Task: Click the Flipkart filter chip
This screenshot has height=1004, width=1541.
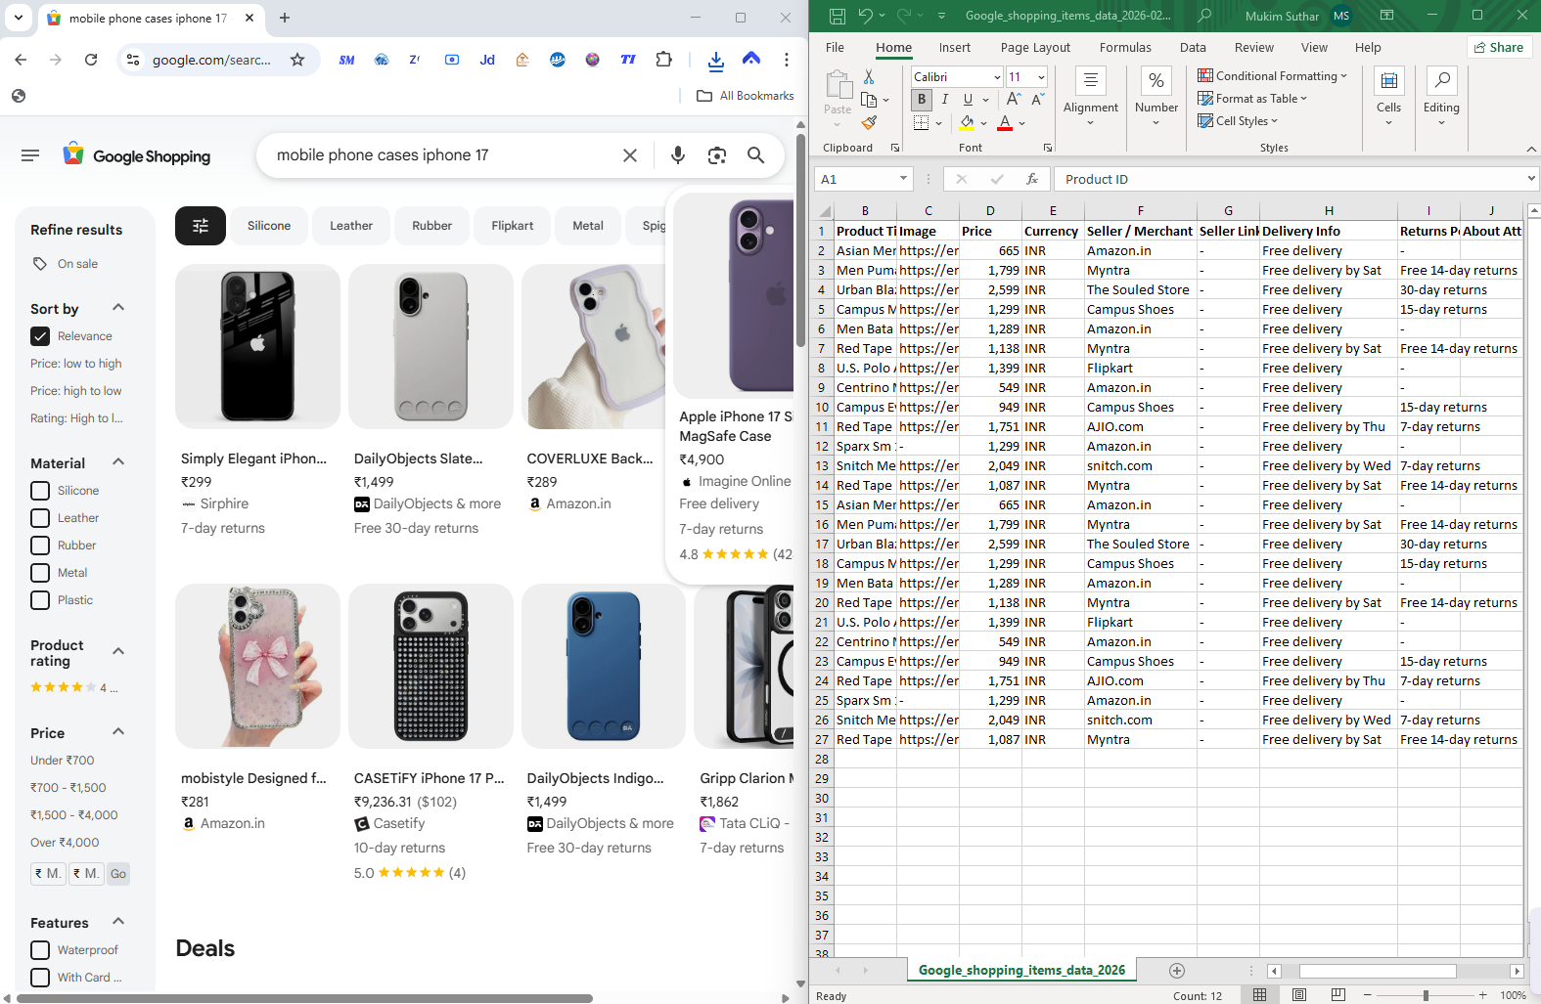Action: (x=513, y=226)
